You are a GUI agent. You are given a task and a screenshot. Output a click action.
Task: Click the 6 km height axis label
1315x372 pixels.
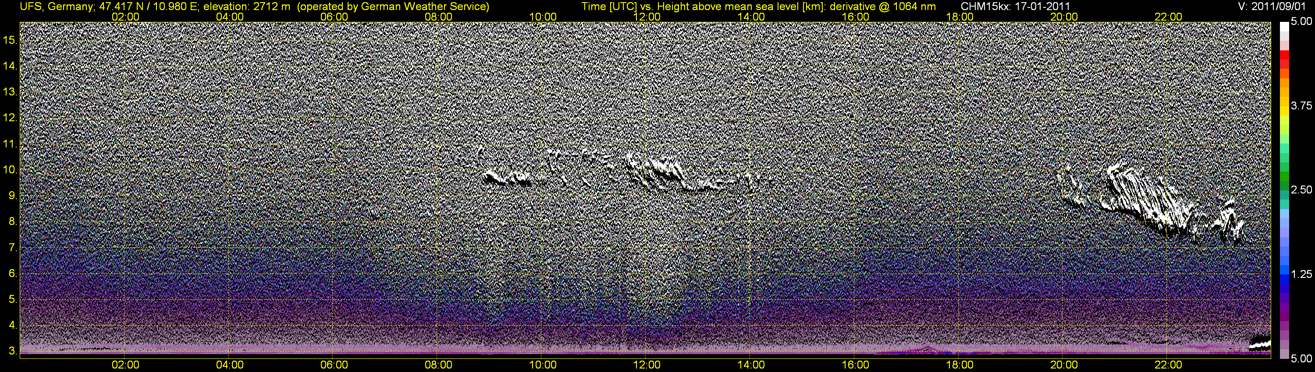pos(13,273)
